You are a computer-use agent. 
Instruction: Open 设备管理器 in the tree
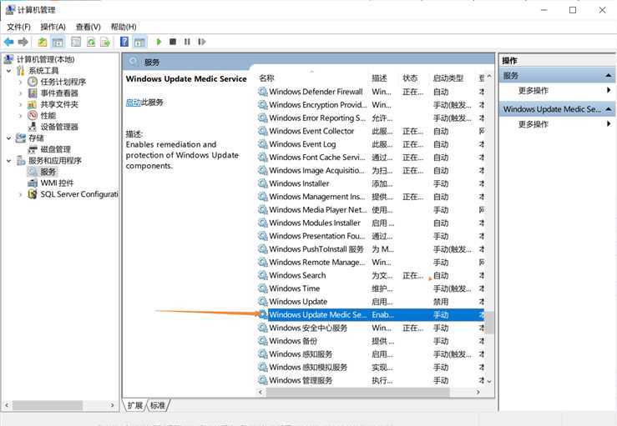(x=59, y=127)
